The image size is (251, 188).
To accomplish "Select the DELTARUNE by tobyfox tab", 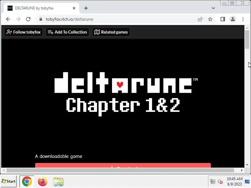I will (x=41, y=8).
